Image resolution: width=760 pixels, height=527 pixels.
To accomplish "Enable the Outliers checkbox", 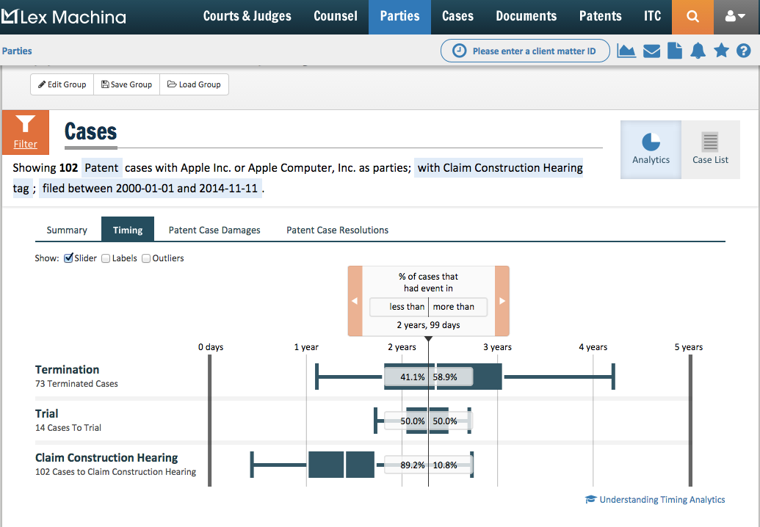I will (x=146, y=258).
